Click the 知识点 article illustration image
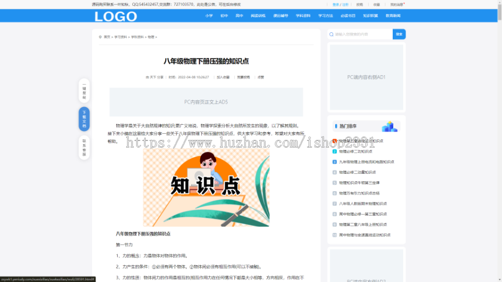The height and width of the screenshot is (282, 502). [x=206, y=188]
